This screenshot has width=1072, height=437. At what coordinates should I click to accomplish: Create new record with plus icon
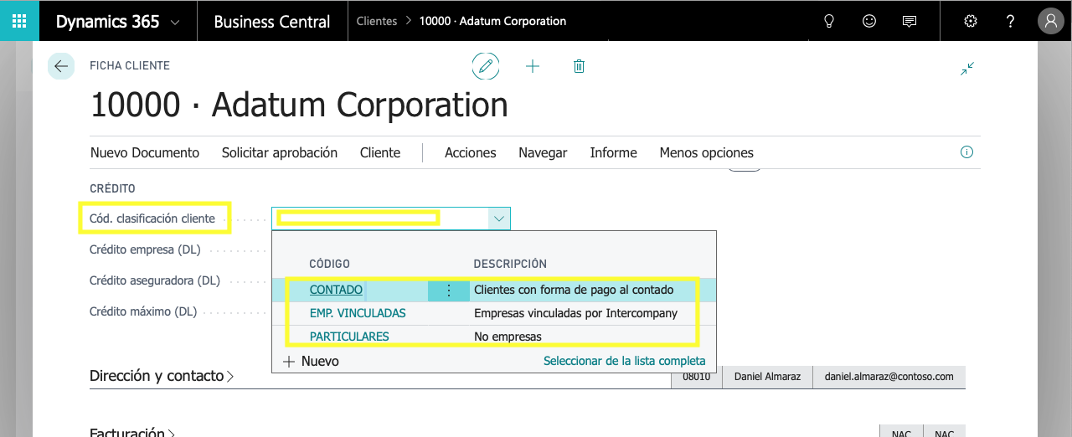(x=533, y=66)
